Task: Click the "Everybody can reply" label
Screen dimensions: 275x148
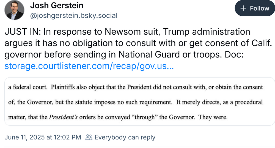Action: click(x=125, y=137)
